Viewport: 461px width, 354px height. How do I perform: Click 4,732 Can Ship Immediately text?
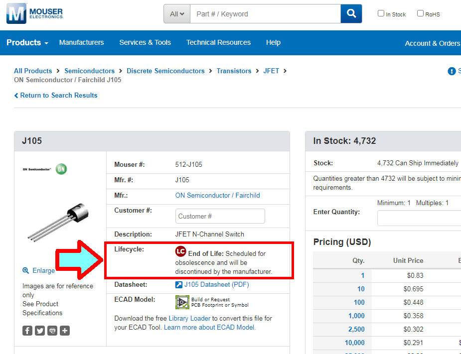418,163
